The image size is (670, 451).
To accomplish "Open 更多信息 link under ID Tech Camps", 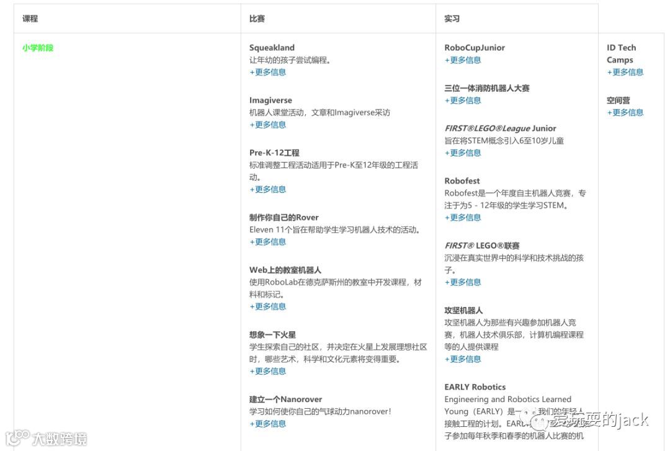I will (x=625, y=72).
